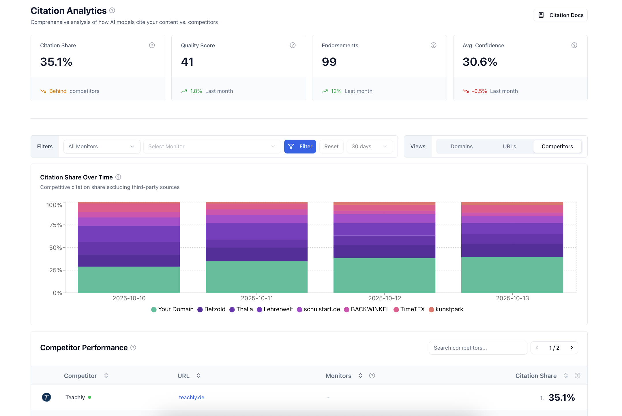
Task: Open the Citation Share help tooltip
Action: click(x=152, y=45)
